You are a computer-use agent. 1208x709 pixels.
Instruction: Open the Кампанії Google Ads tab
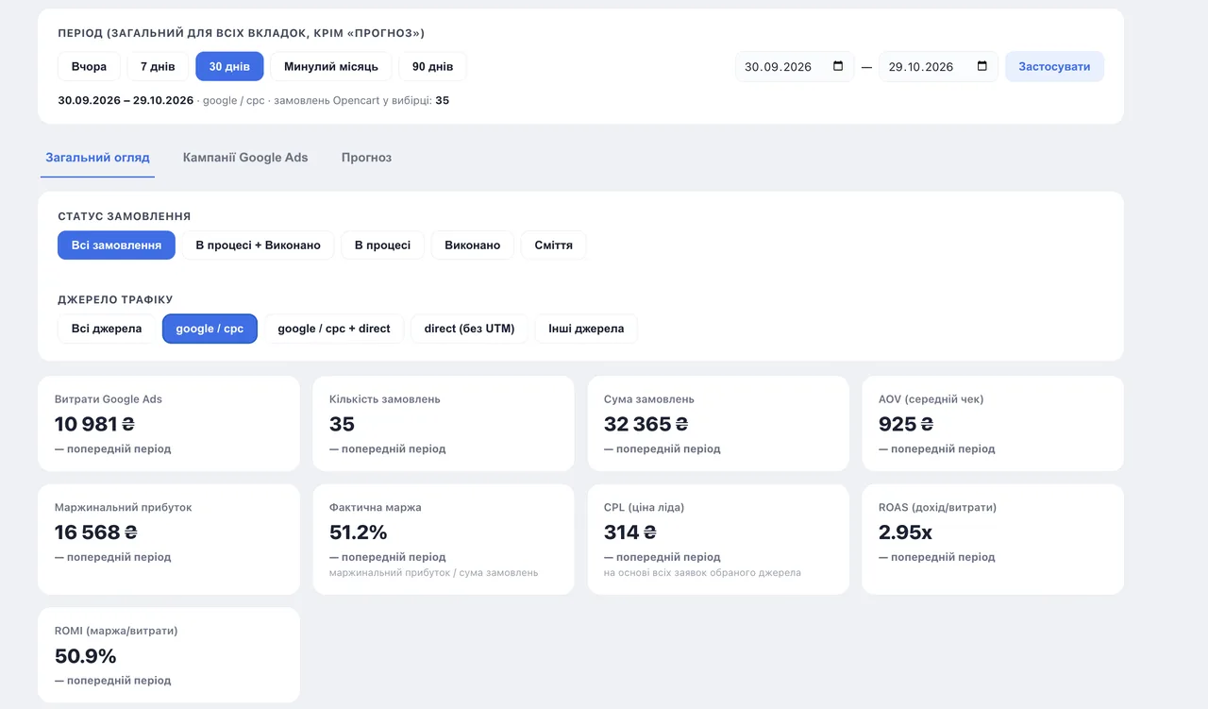245,158
